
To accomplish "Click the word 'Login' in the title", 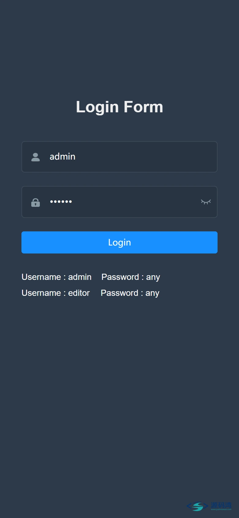I will (97, 107).
